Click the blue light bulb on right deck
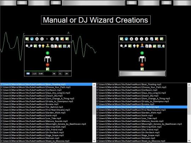 pyautogui.click(x=134, y=46)
